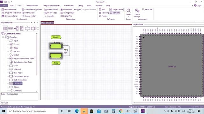Toggle the Target Device window

(116, 9)
